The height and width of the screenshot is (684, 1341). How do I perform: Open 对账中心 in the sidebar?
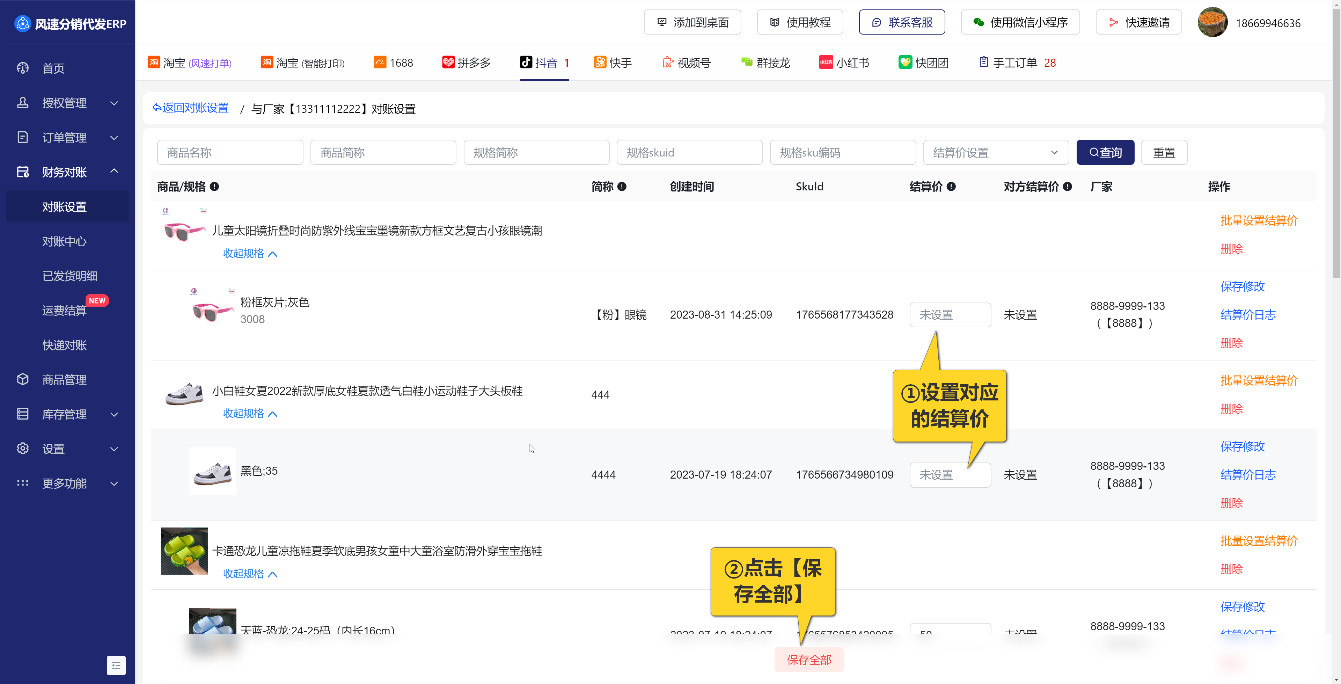tap(64, 241)
